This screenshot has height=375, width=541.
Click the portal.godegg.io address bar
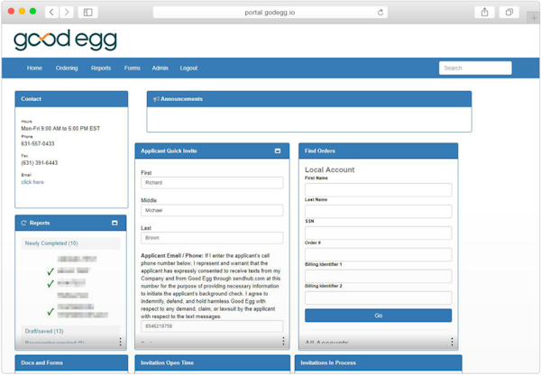270,13
